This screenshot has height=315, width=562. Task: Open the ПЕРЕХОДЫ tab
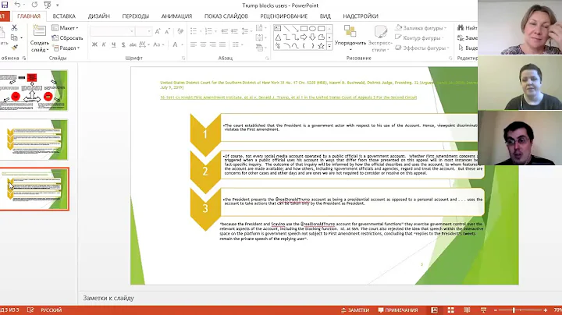(x=136, y=16)
